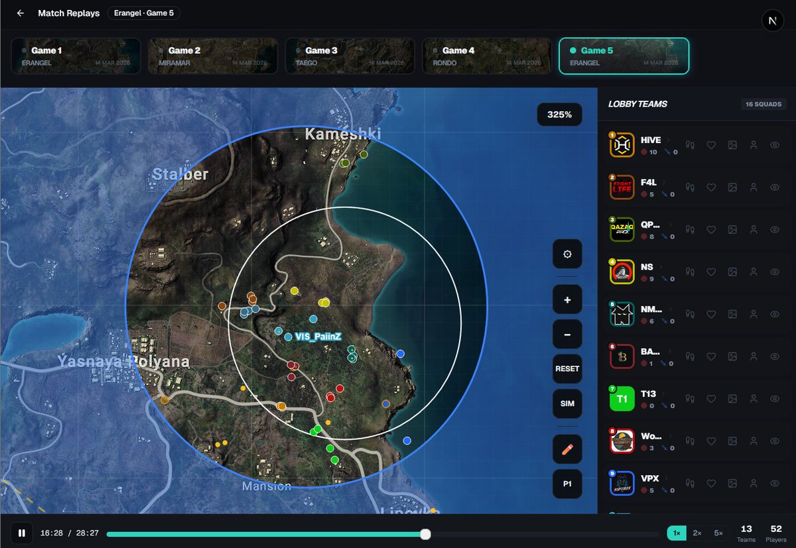Show players icon for HIVE
796x548 pixels.
(x=754, y=145)
